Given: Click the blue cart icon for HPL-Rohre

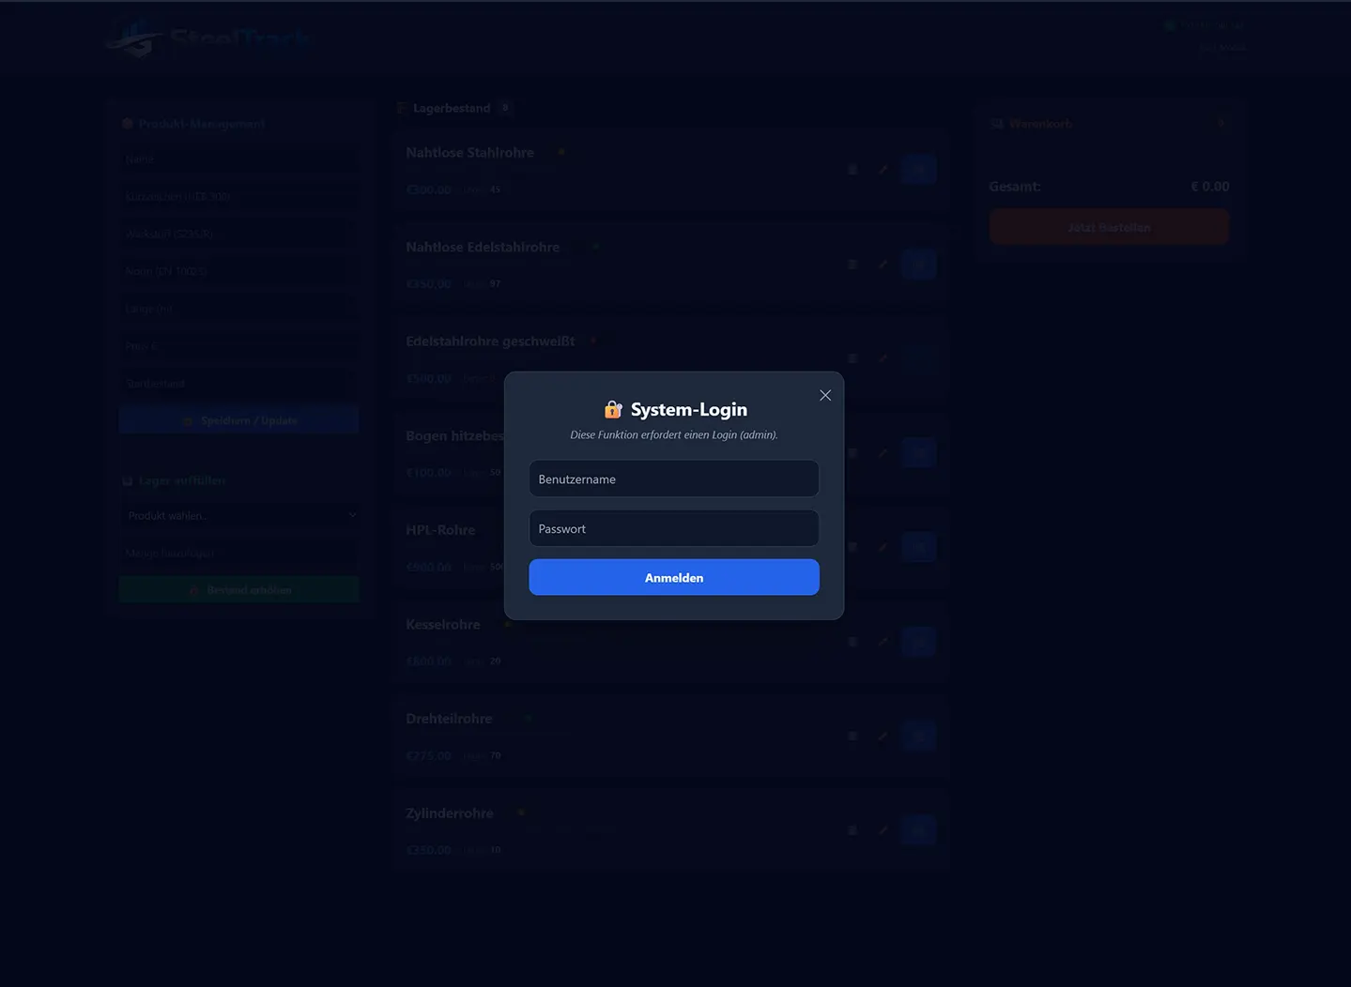Looking at the screenshot, I should click(x=917, y=547).
